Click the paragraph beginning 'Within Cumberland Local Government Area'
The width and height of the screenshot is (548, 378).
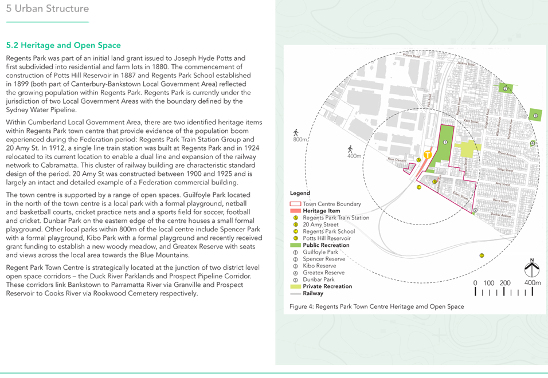click(x=134, y=152)
